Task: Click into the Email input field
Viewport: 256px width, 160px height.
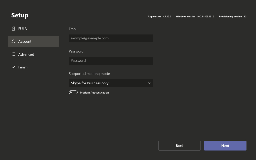Action: tap(111, 38)
